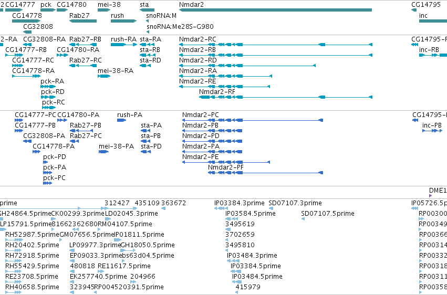The image size is (447, 295).
Task: Click EST label RH40658.5prime
Action: point(32,287)
